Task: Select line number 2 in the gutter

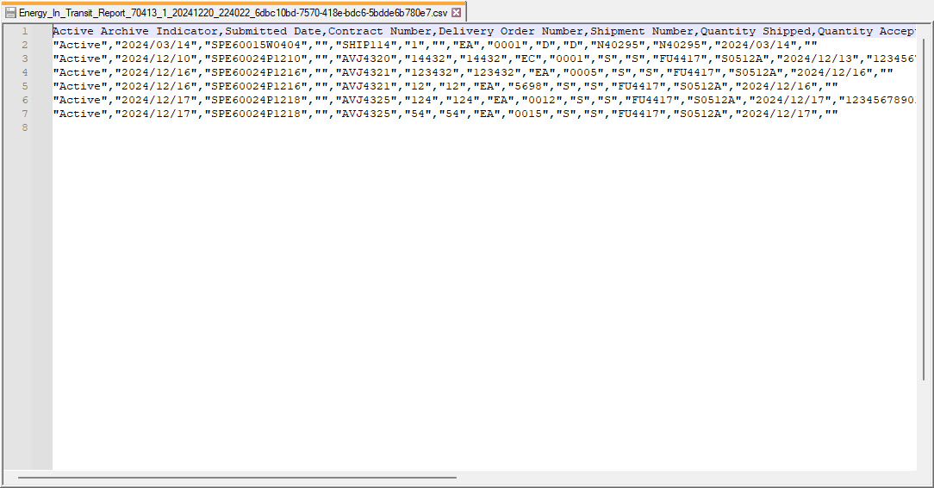Action: pyautogui.click(x=25, y=45)
